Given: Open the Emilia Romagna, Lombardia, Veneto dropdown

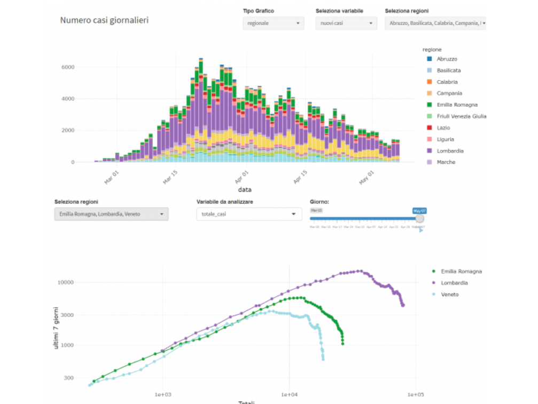Looking at the screenshot, I should (x=111, y=214).
